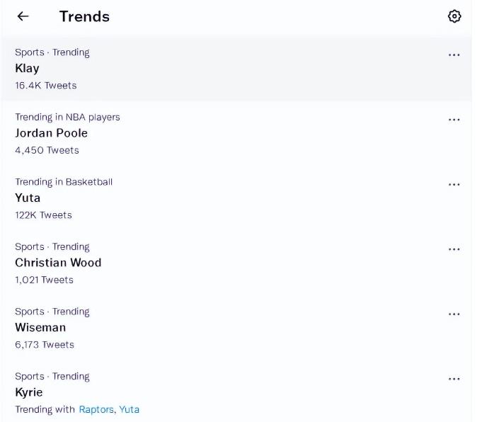Open more options for Christian Wood trend
This screenshot has width=477, height=422.
tap(454, 249)
